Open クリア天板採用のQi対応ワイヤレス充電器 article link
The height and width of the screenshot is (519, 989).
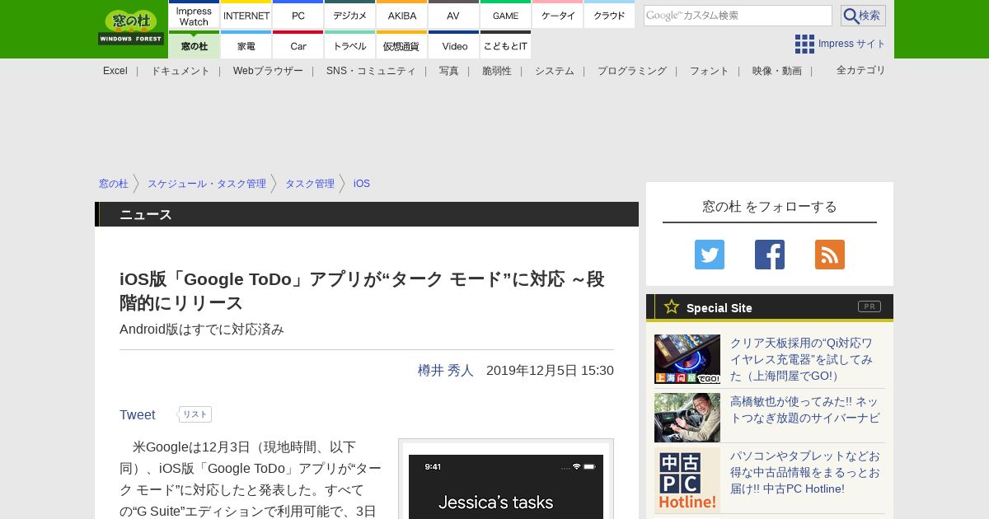[x=801, y=359]
